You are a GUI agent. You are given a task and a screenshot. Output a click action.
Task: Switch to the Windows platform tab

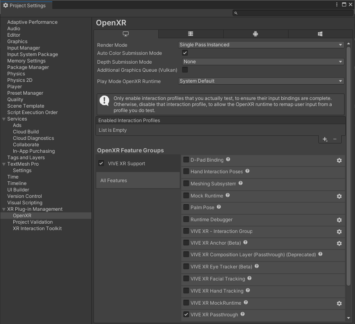click(320, 34)
